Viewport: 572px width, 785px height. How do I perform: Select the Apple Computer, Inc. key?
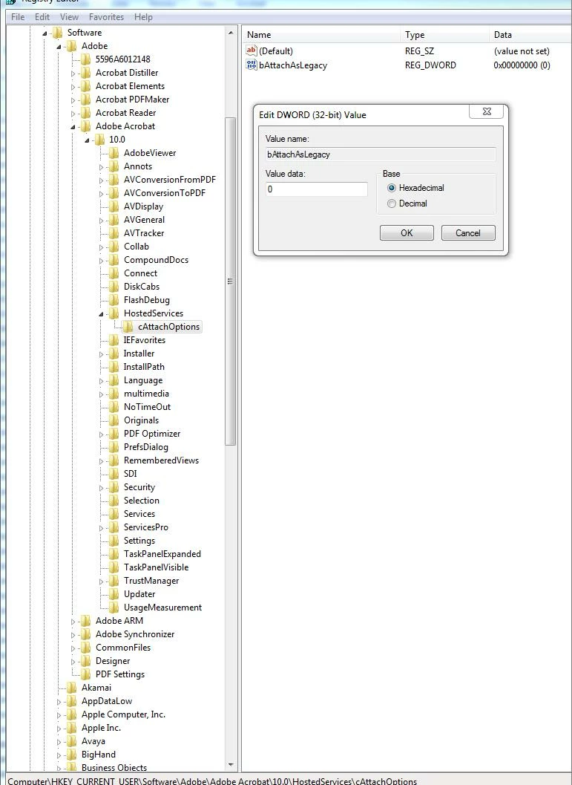(123, 714)
